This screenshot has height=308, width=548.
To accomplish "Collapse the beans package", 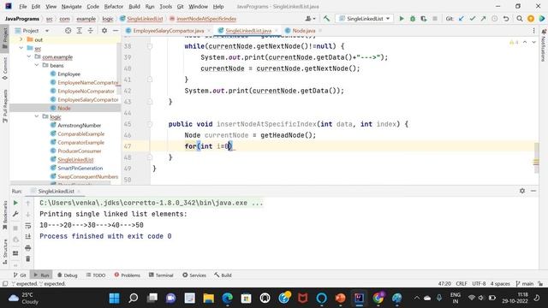I will click(x=37, y=65).
